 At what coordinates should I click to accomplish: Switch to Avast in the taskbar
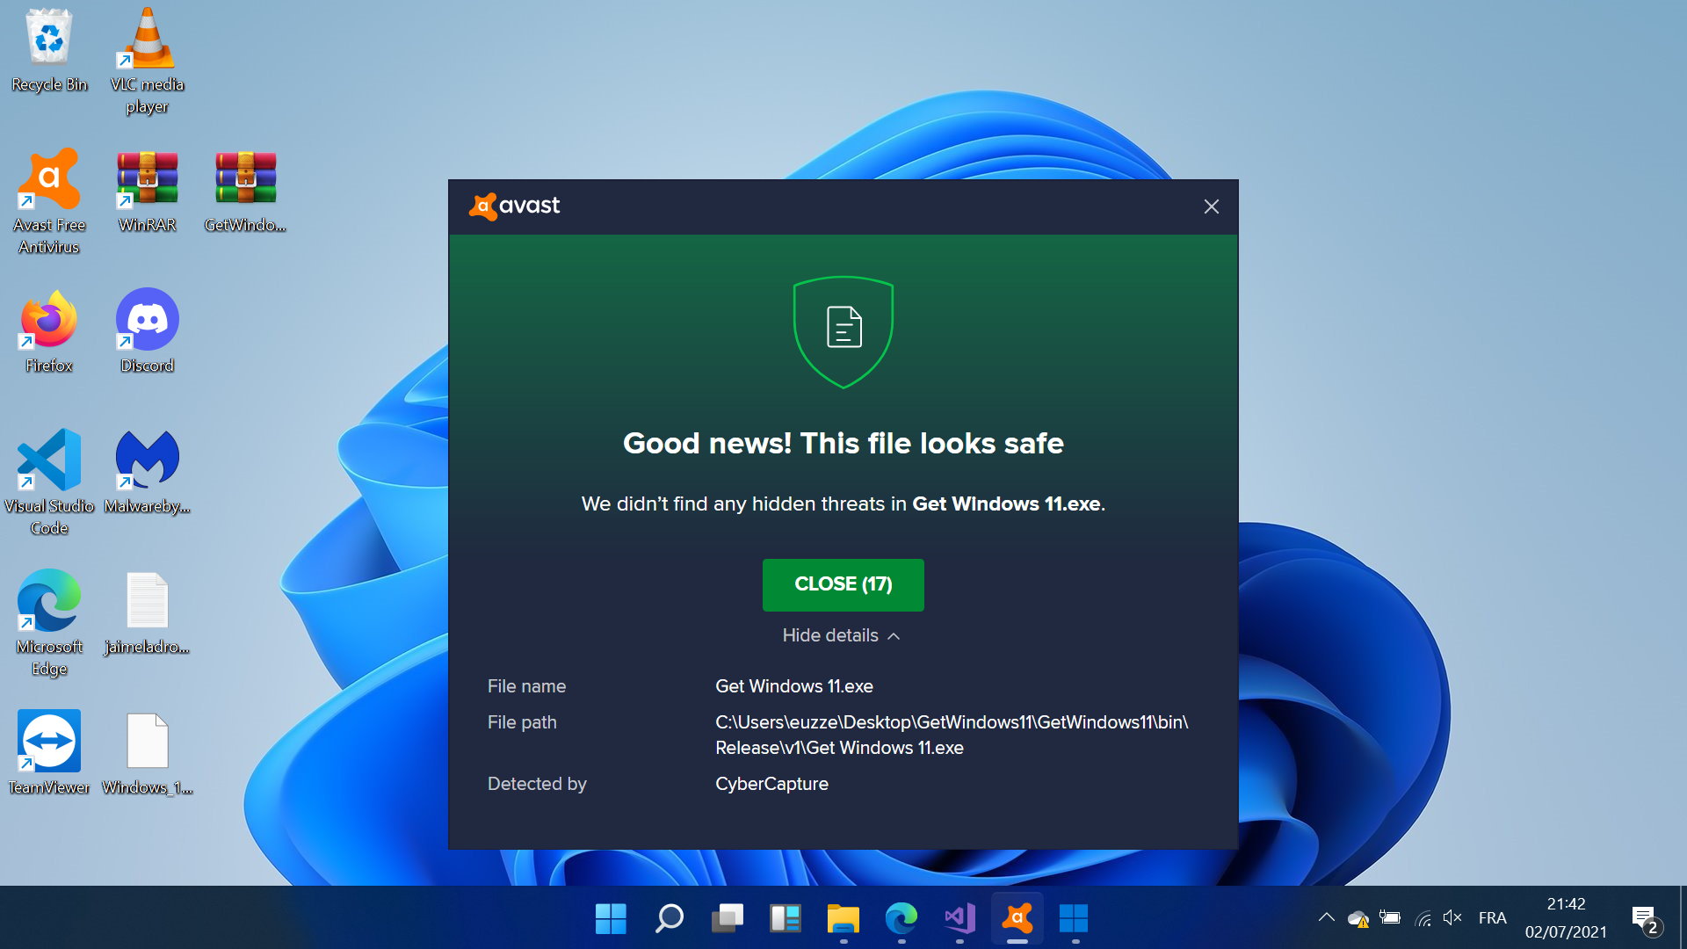coord(1017,919)
